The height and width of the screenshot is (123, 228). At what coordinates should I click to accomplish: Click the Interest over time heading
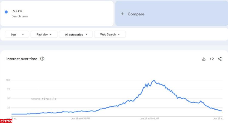22,59
